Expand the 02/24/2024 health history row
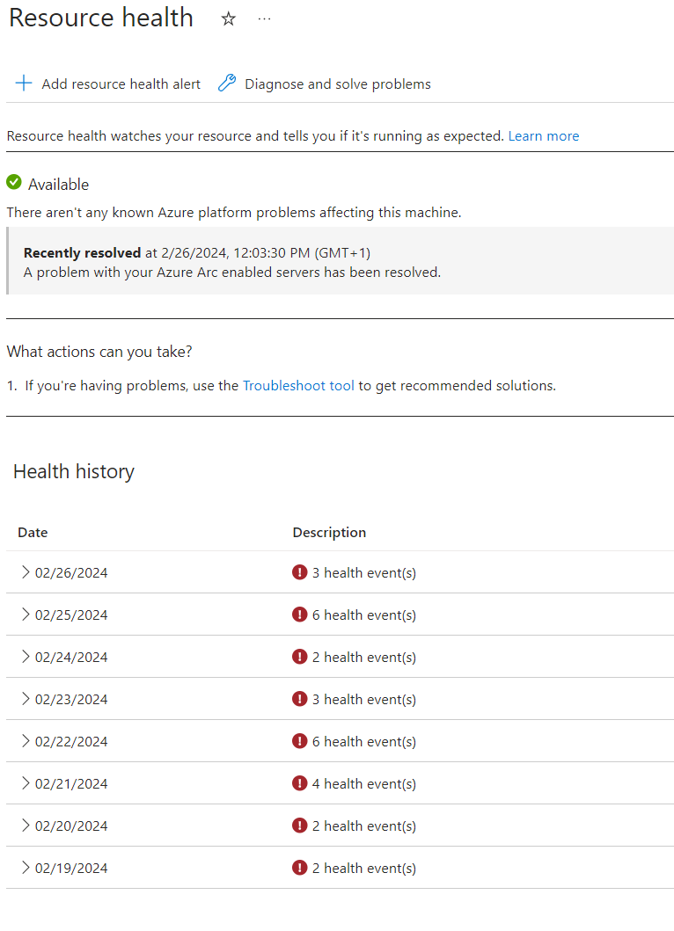Image resolution: width=674 pixels, height=931 pixels. (x=26, y=657)
